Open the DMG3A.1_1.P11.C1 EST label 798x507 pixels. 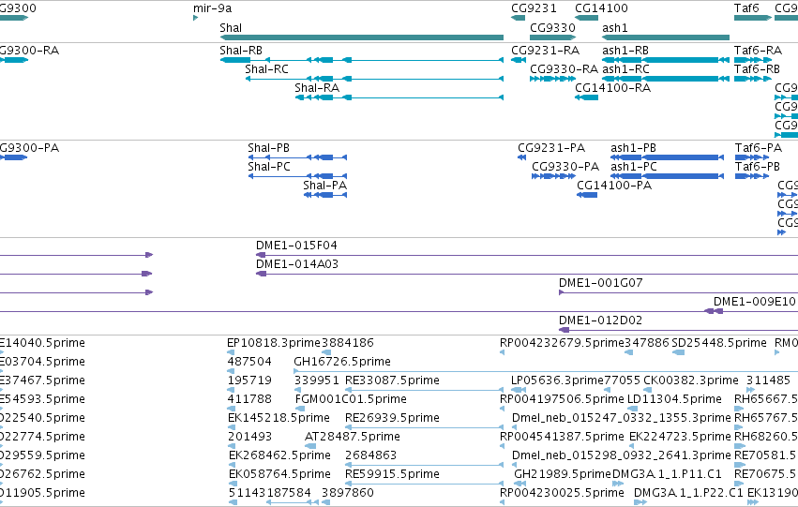[667, 475]
